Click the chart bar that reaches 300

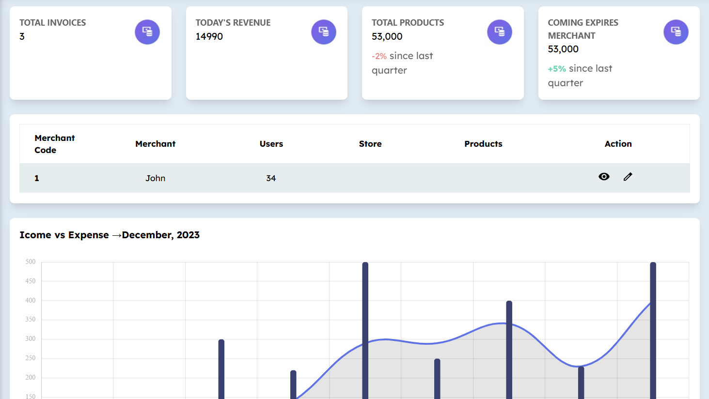(x=221, y=368)
